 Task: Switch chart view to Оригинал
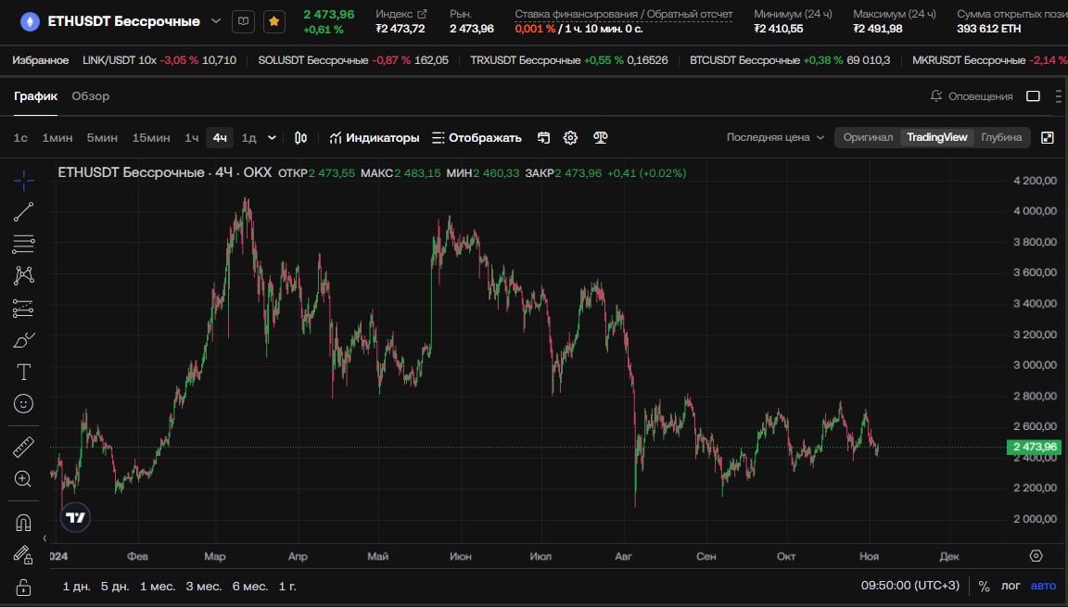point(868,137)
